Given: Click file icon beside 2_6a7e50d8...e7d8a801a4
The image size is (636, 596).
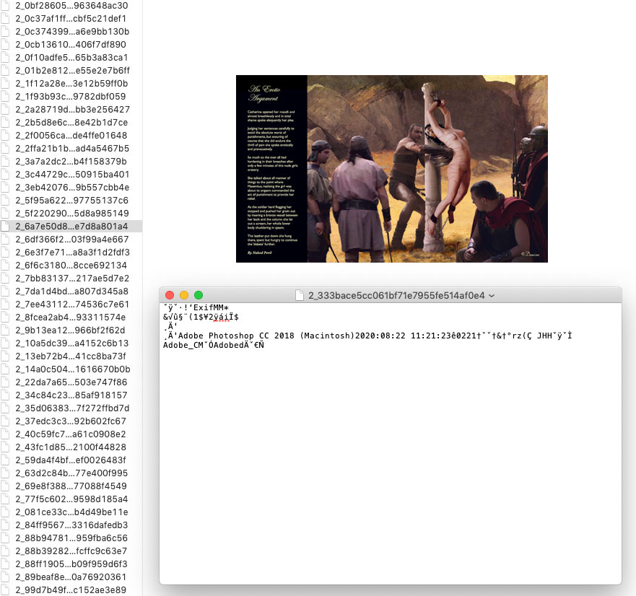Looking at the screenshot, I should click(6, 227).
